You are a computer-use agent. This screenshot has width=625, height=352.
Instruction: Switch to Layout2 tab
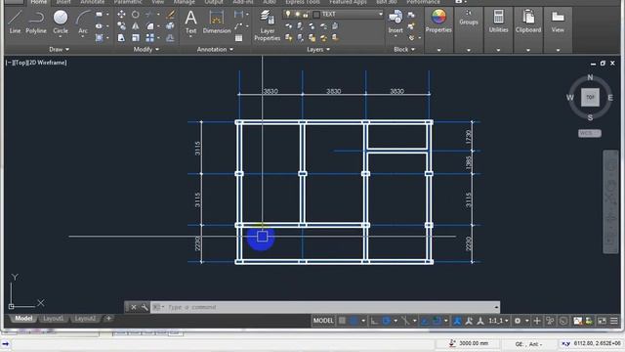pyautogui.click(x=85, y=319)
